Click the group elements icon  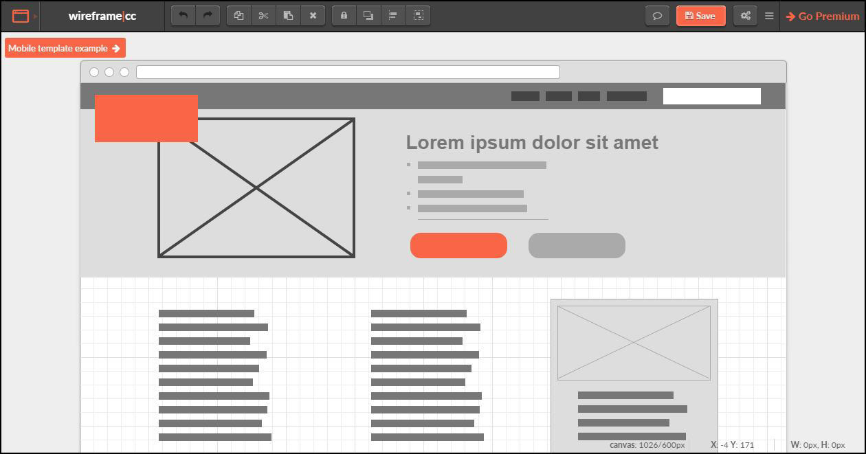[x=418, y=16]
